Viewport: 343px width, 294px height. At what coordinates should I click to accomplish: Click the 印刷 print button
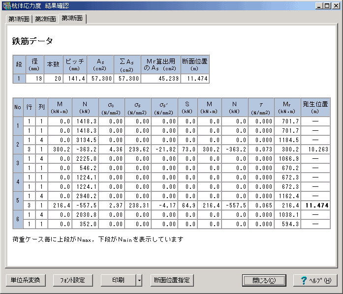(118, 280)
